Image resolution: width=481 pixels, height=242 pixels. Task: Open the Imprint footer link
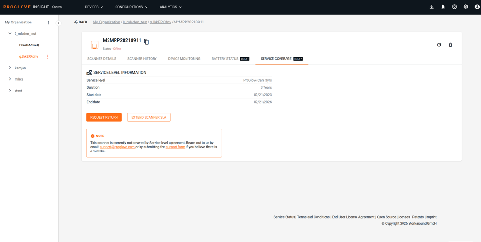[x=431, y=217]
